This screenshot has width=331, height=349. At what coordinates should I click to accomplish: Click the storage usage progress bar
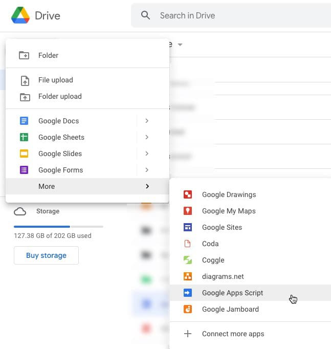[58, 227]
